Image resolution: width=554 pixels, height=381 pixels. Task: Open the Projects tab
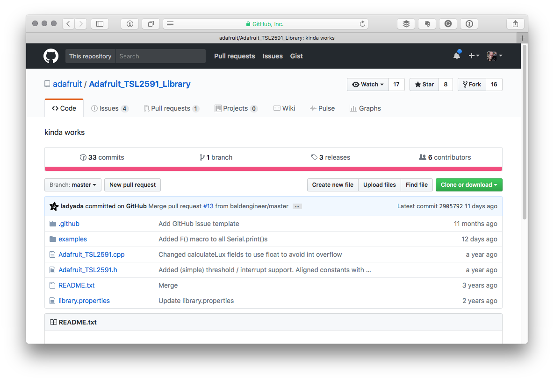point(236,108)
